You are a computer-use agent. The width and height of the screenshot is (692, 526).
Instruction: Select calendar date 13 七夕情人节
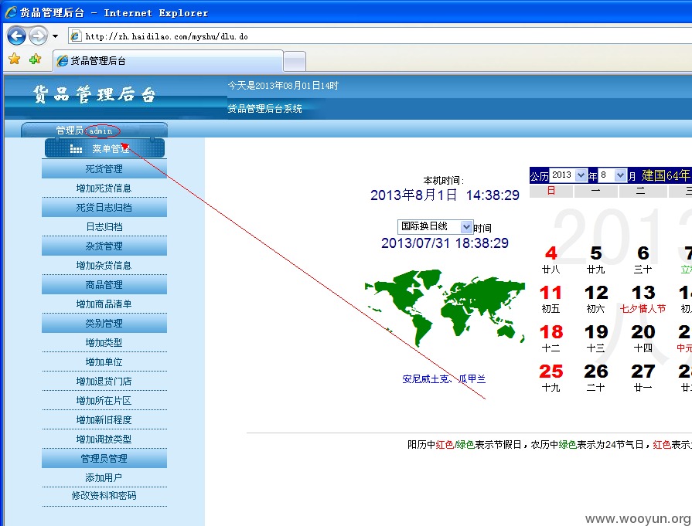click(643, 298)
